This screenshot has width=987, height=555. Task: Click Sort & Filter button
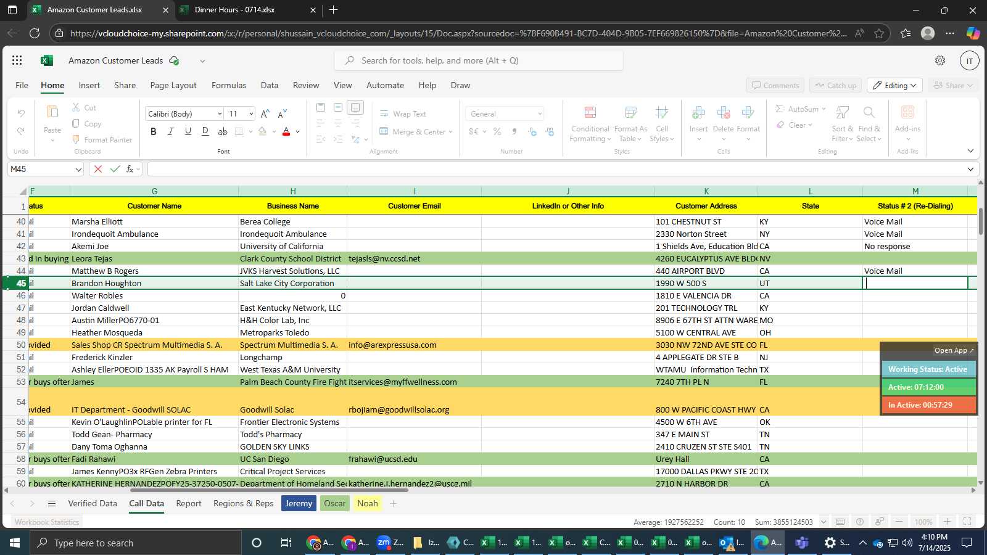coord(843,123)
